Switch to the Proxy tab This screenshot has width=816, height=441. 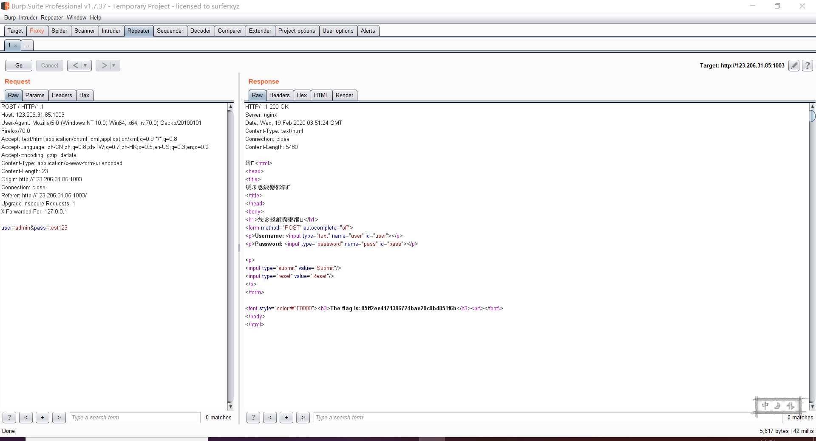click(x=37, y=31)
